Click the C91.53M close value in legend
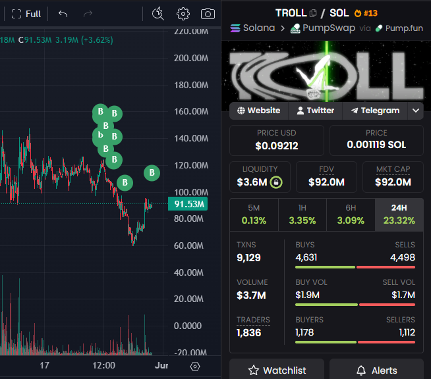Screen dimensions: 431x379 [x=35, y=40]
